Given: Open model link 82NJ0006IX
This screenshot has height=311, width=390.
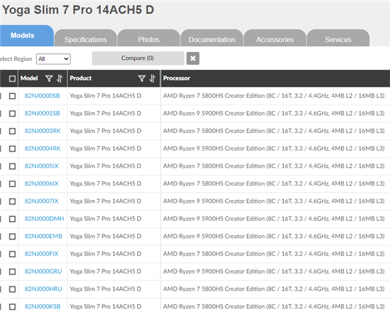Looking at the screenshot, I should (x=42, y=184).
